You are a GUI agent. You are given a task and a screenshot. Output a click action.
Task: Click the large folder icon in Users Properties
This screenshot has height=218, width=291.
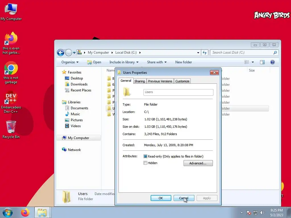point(127,92)
